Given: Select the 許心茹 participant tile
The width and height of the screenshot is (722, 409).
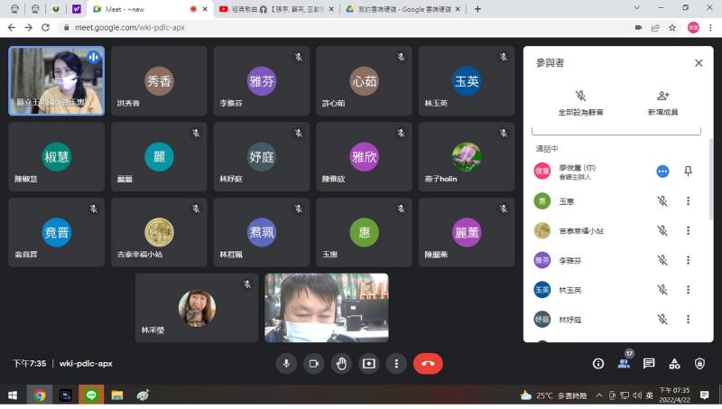Looking at the screenshot, I should coord(364,80).
